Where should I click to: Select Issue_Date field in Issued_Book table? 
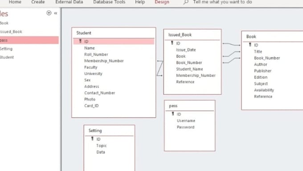coord(186,50)
